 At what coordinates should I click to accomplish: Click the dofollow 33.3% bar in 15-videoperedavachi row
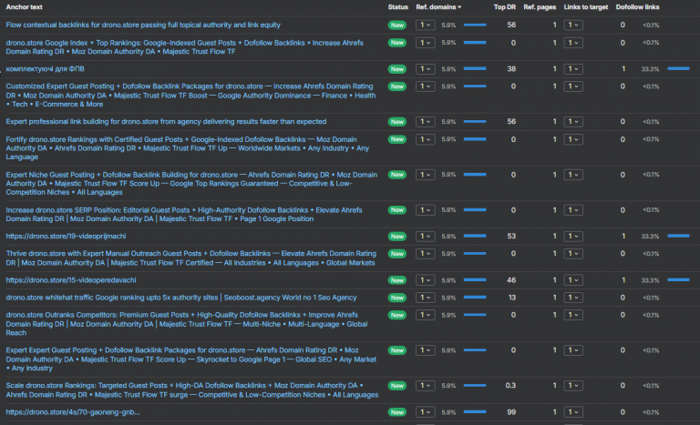click(678, 280)
